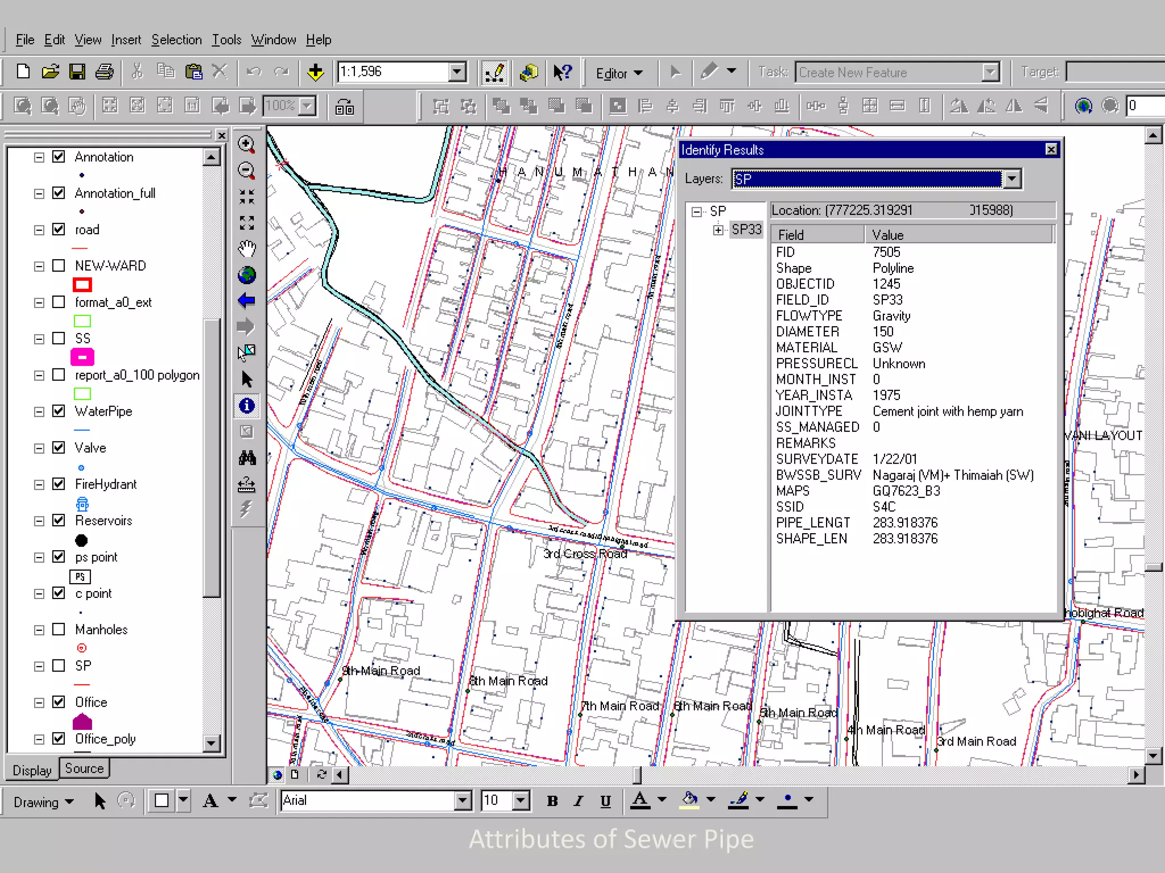This screenshot has height=873, width=1165.
Task: Click the Add Data button
Action: 315,72
